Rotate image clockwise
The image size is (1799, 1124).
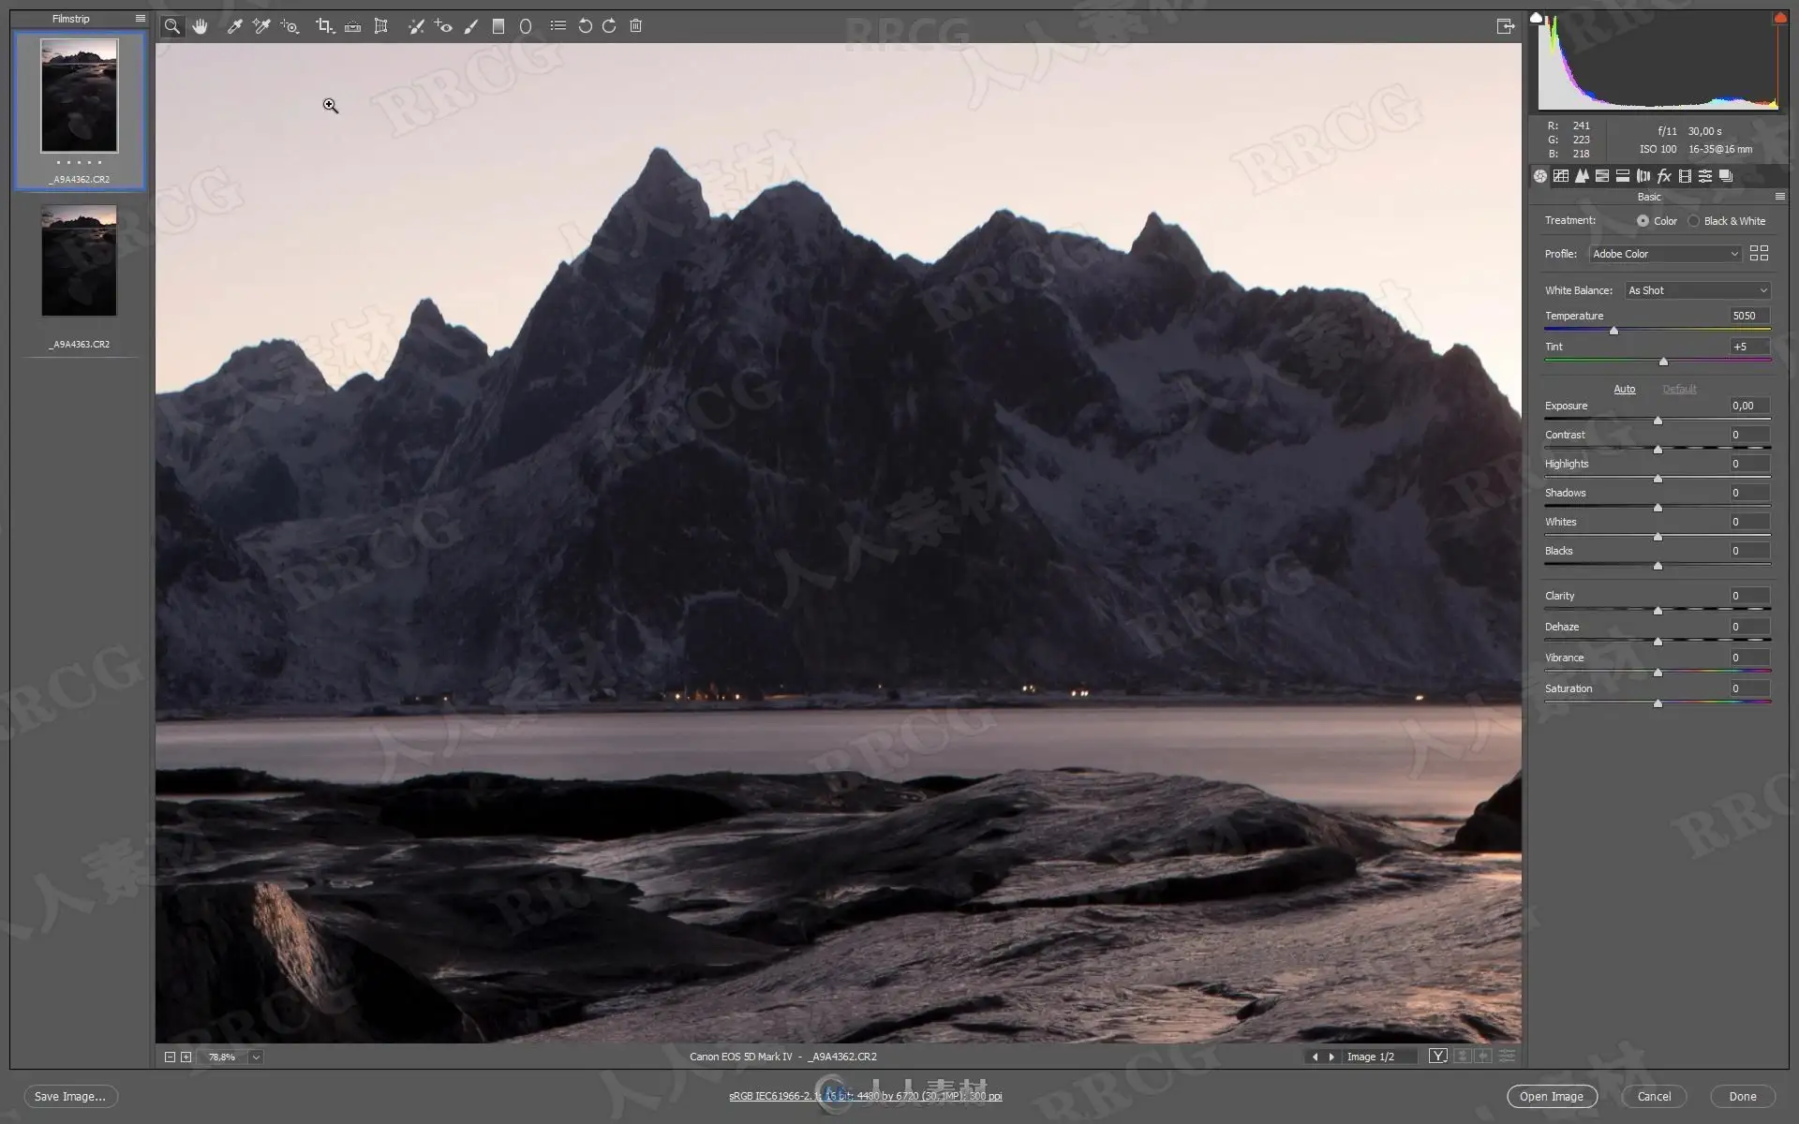(609, 26)
